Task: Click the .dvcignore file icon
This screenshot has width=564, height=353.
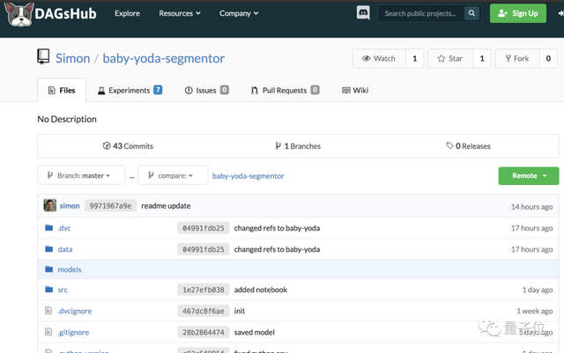Action: pos(49,311)
